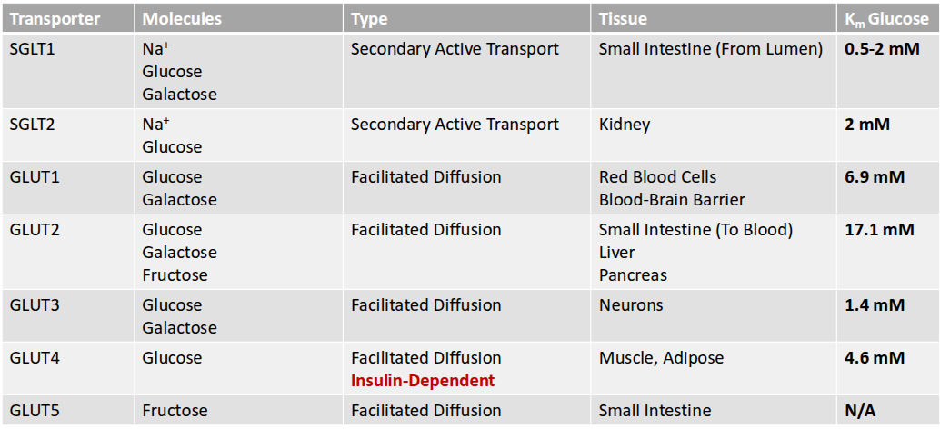Select the 17.1 mM Km value
Screen dimensions: 940x429
coord(879,230)
